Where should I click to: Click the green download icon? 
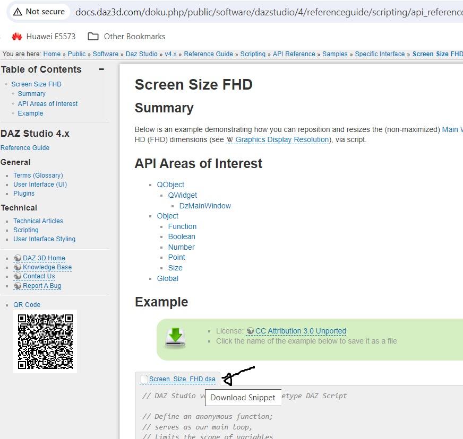click(175, 338)
